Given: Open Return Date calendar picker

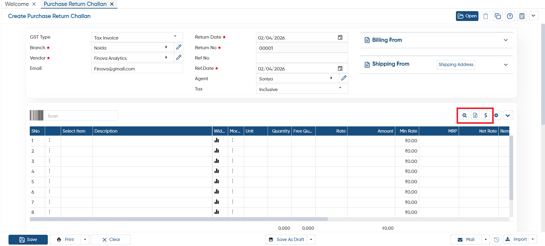Looking at the screenshot, I should click(340, 37).
